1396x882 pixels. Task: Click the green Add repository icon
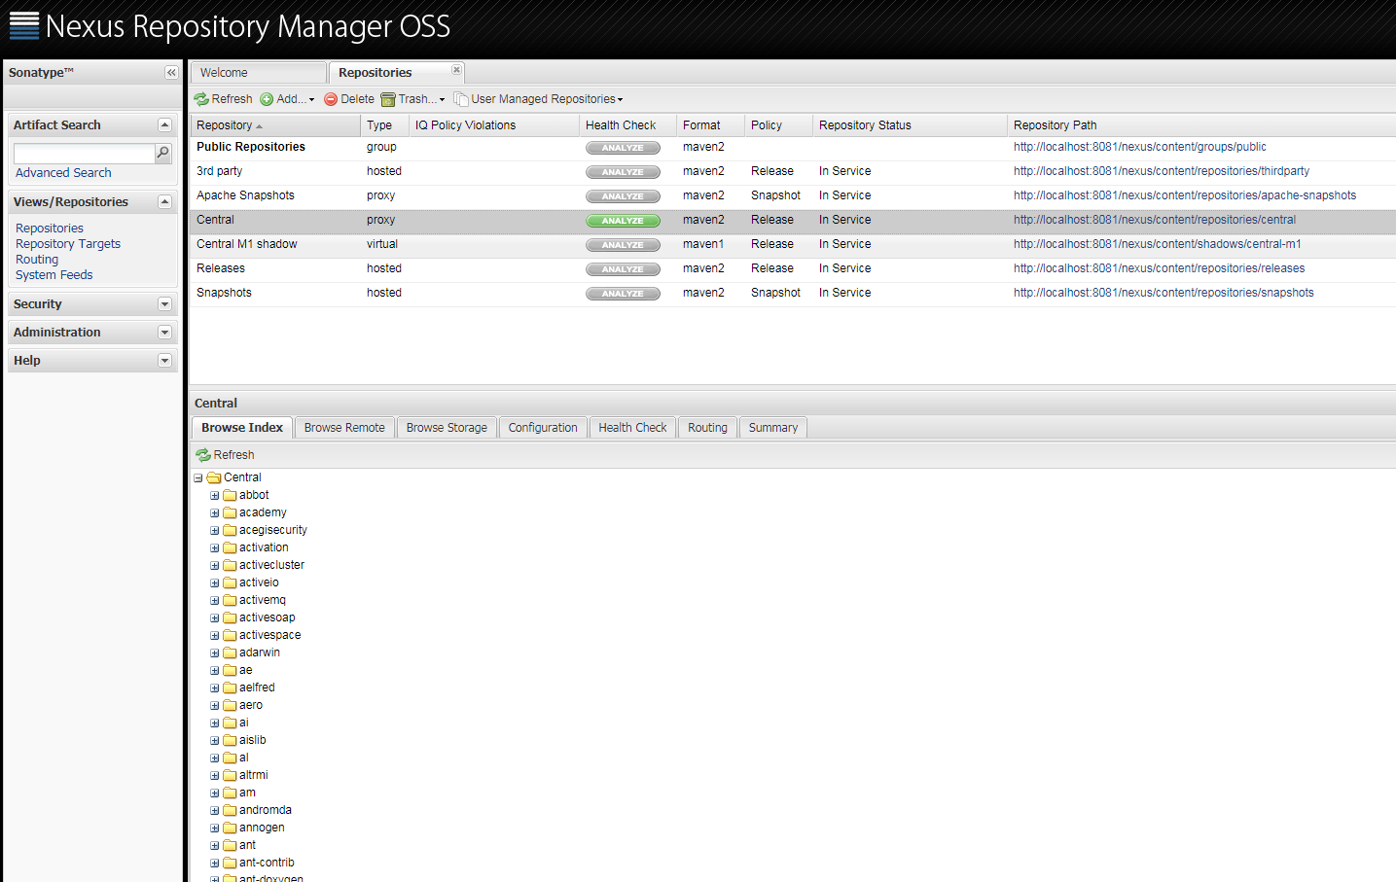point(267,99)
